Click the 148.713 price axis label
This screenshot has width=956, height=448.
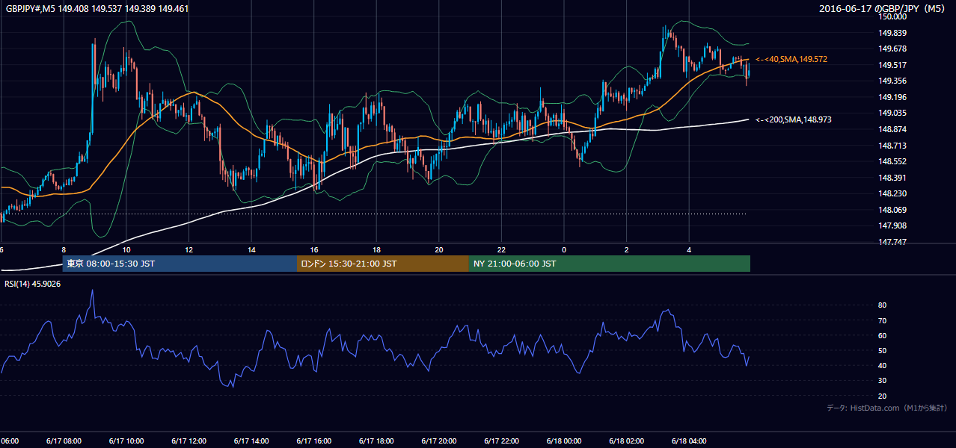click(892, 146)
